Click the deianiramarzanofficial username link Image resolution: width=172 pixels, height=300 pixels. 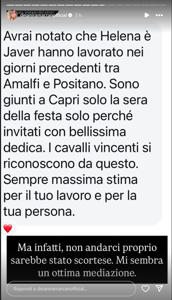(43, 15)
